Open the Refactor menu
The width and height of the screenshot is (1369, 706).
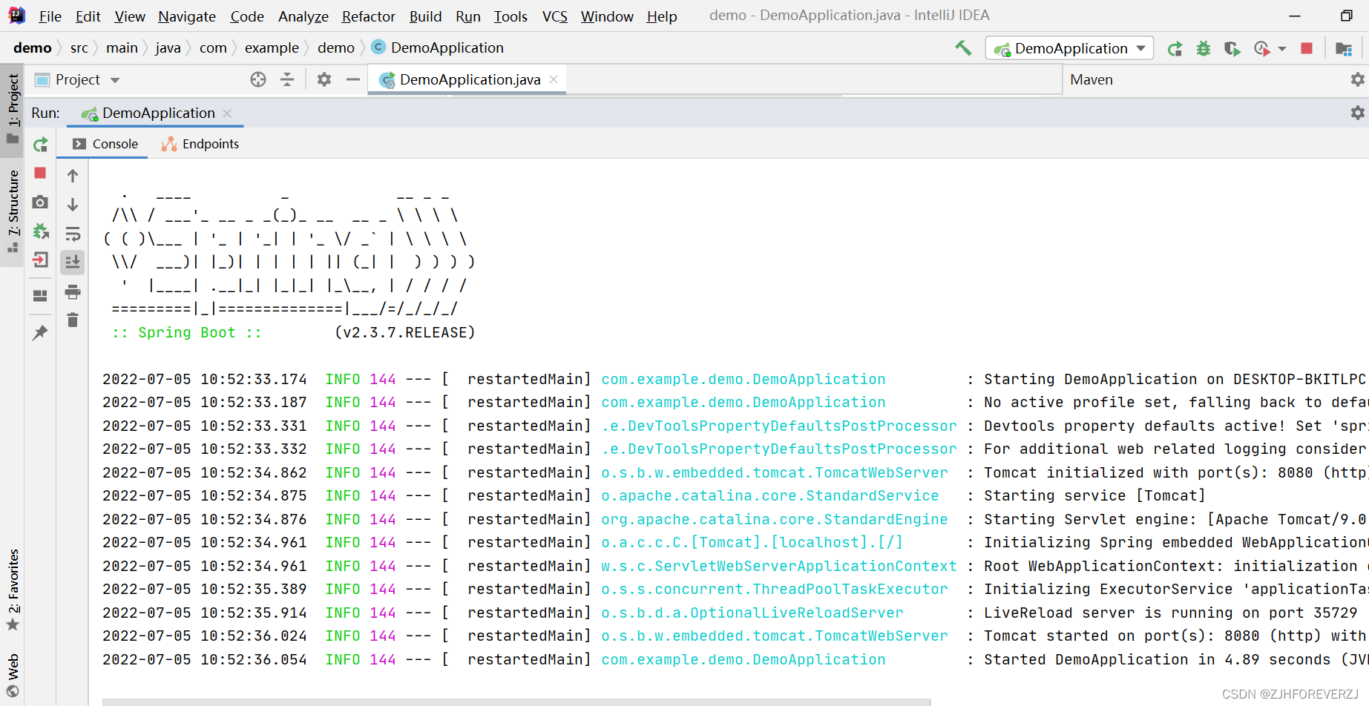[x=369, y=16]
